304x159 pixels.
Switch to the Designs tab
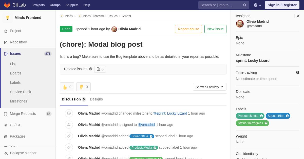(x=96, y=99)
